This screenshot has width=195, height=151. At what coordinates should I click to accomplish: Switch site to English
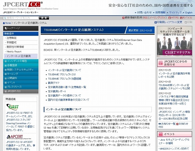pos(189,13)
